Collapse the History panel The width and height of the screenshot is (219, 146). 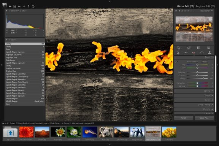[7, 40]
